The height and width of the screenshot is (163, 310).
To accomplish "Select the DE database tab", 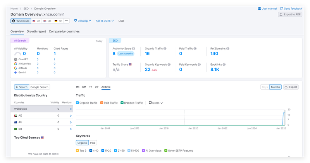I will (59, 21).
